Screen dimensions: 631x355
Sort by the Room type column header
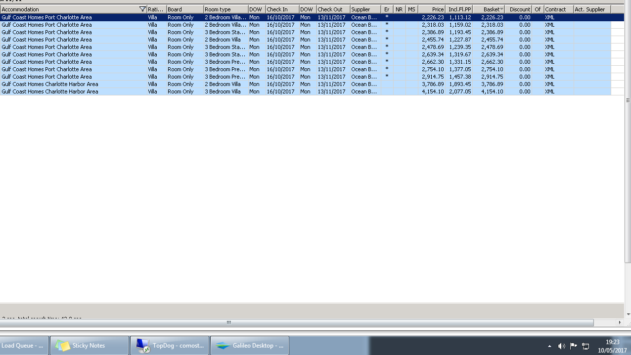coord(225,9)
